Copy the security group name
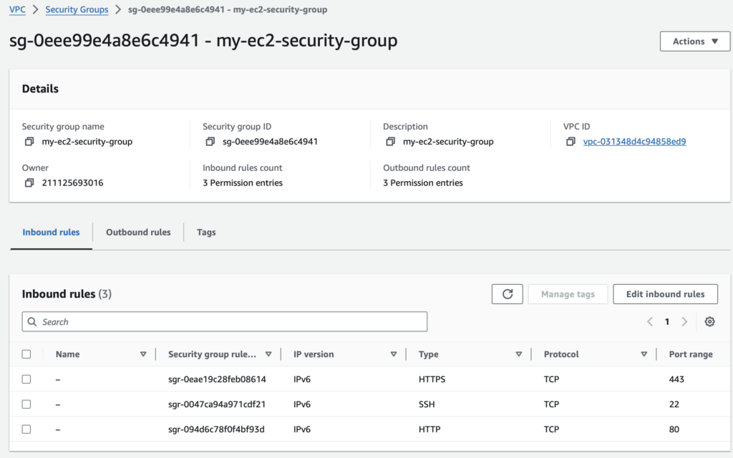 tap(29, 142)
